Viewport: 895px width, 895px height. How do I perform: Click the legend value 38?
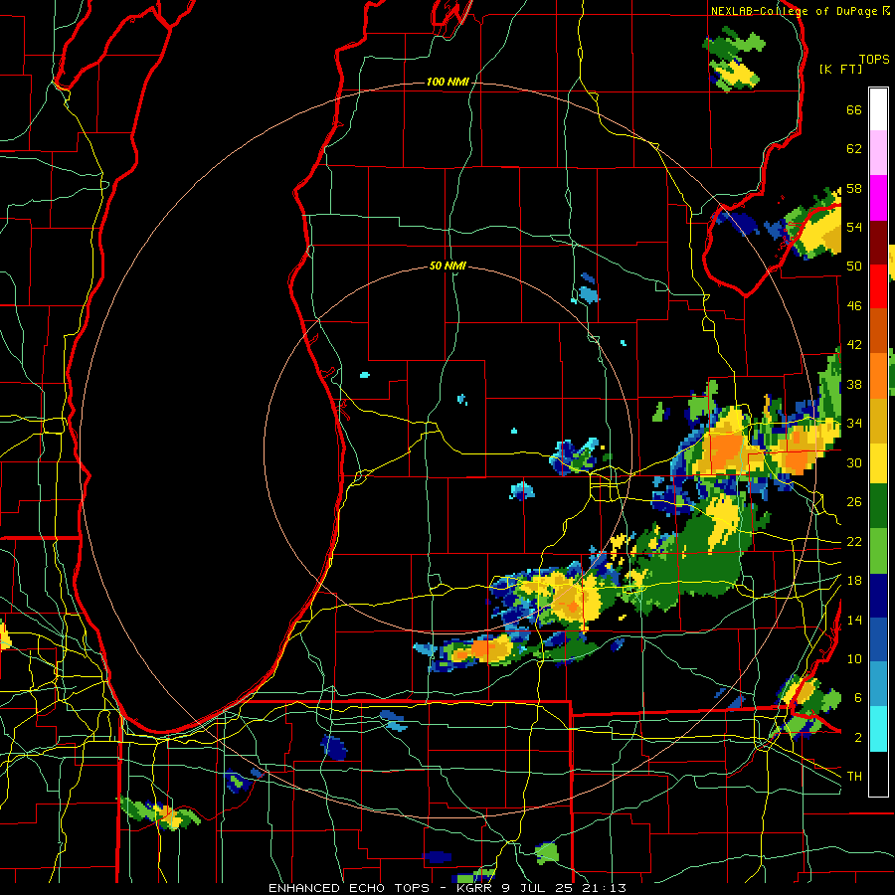[854, 384]
